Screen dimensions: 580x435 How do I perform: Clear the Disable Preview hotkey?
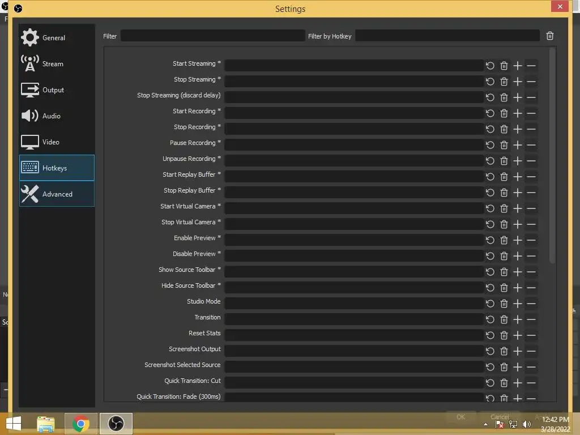point(504,257)
